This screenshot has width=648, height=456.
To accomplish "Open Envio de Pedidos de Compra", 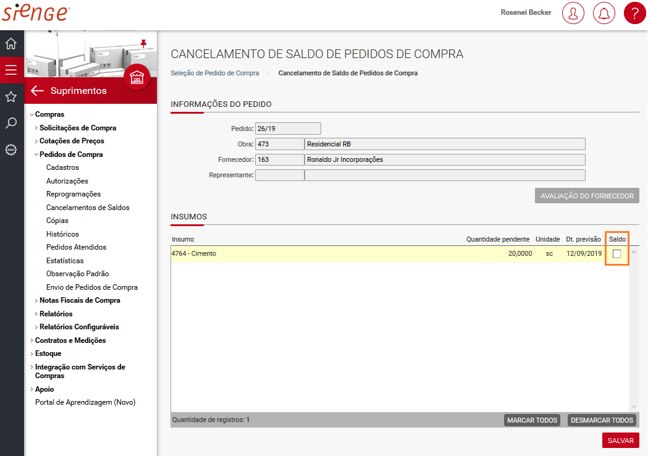I will 92,287.
